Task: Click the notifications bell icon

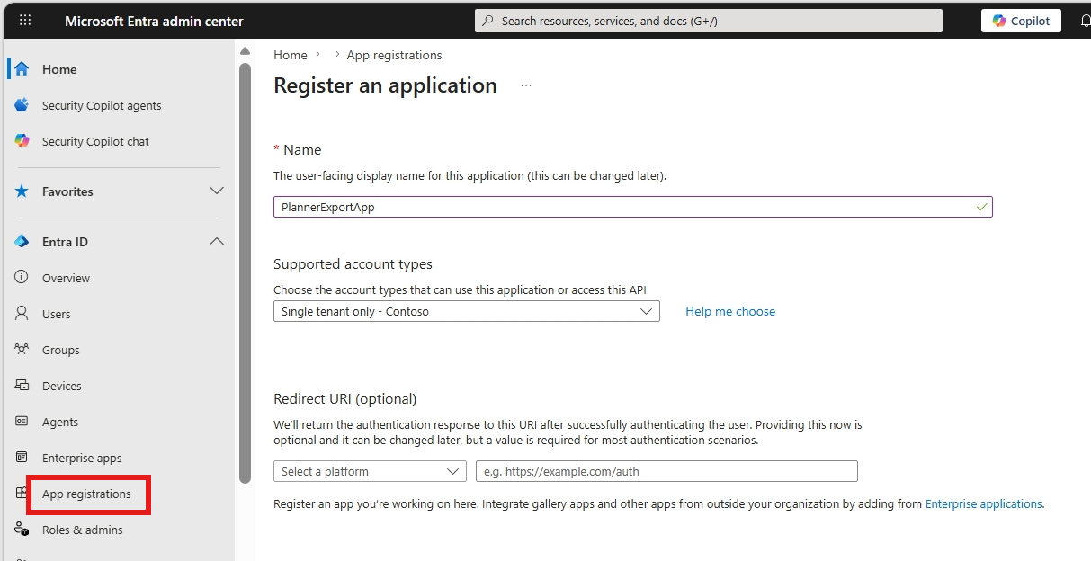Action: point(1085,22)
